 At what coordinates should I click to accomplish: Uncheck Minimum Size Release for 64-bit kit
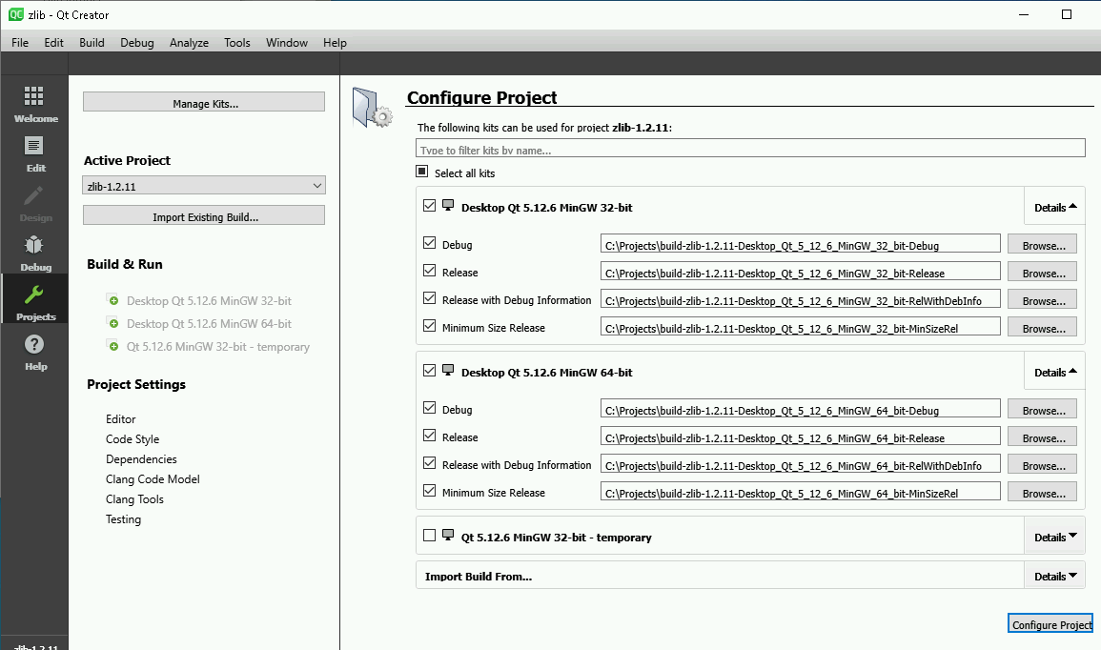pyautogui.click(x=430, y=491)
